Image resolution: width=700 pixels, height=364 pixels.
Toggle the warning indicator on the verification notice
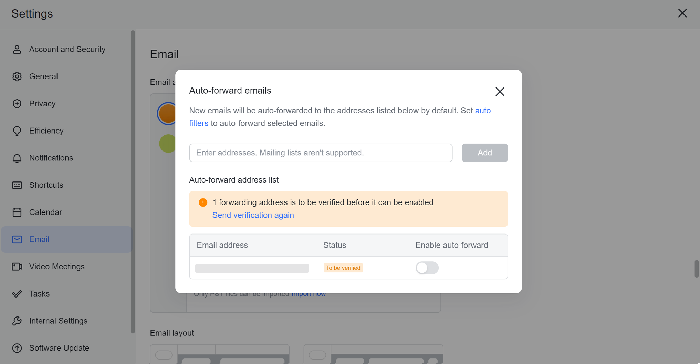point(203,202)
